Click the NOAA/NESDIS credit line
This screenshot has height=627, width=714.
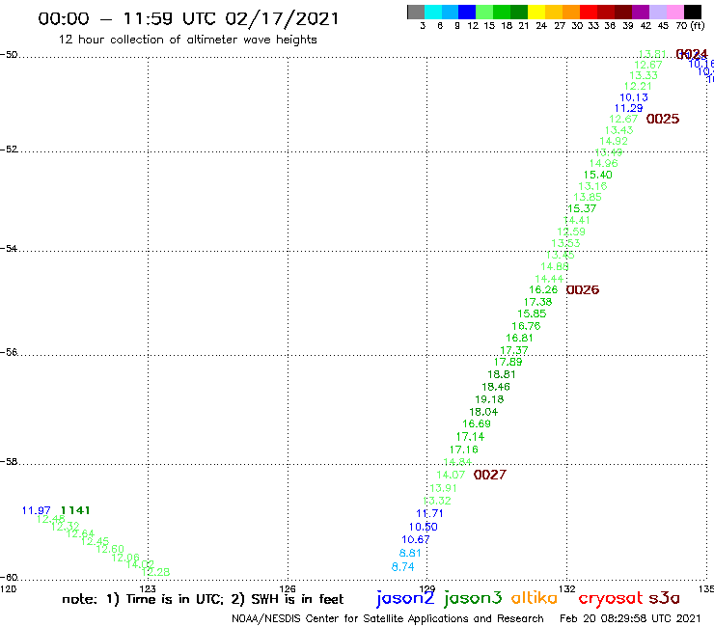(x=388, y=618)
